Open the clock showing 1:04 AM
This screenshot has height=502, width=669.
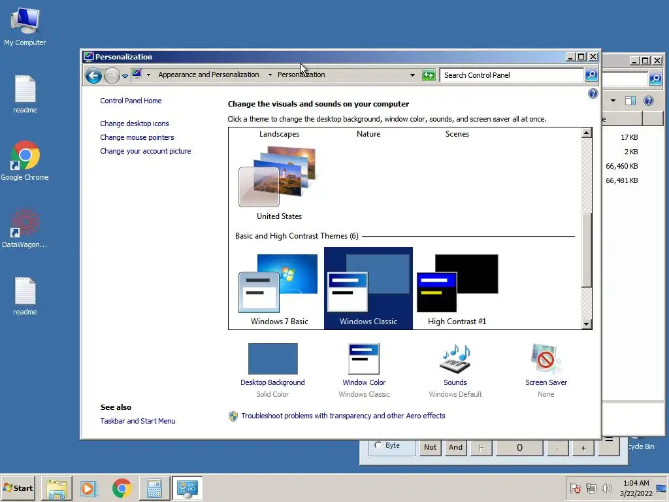coord(636,488)
